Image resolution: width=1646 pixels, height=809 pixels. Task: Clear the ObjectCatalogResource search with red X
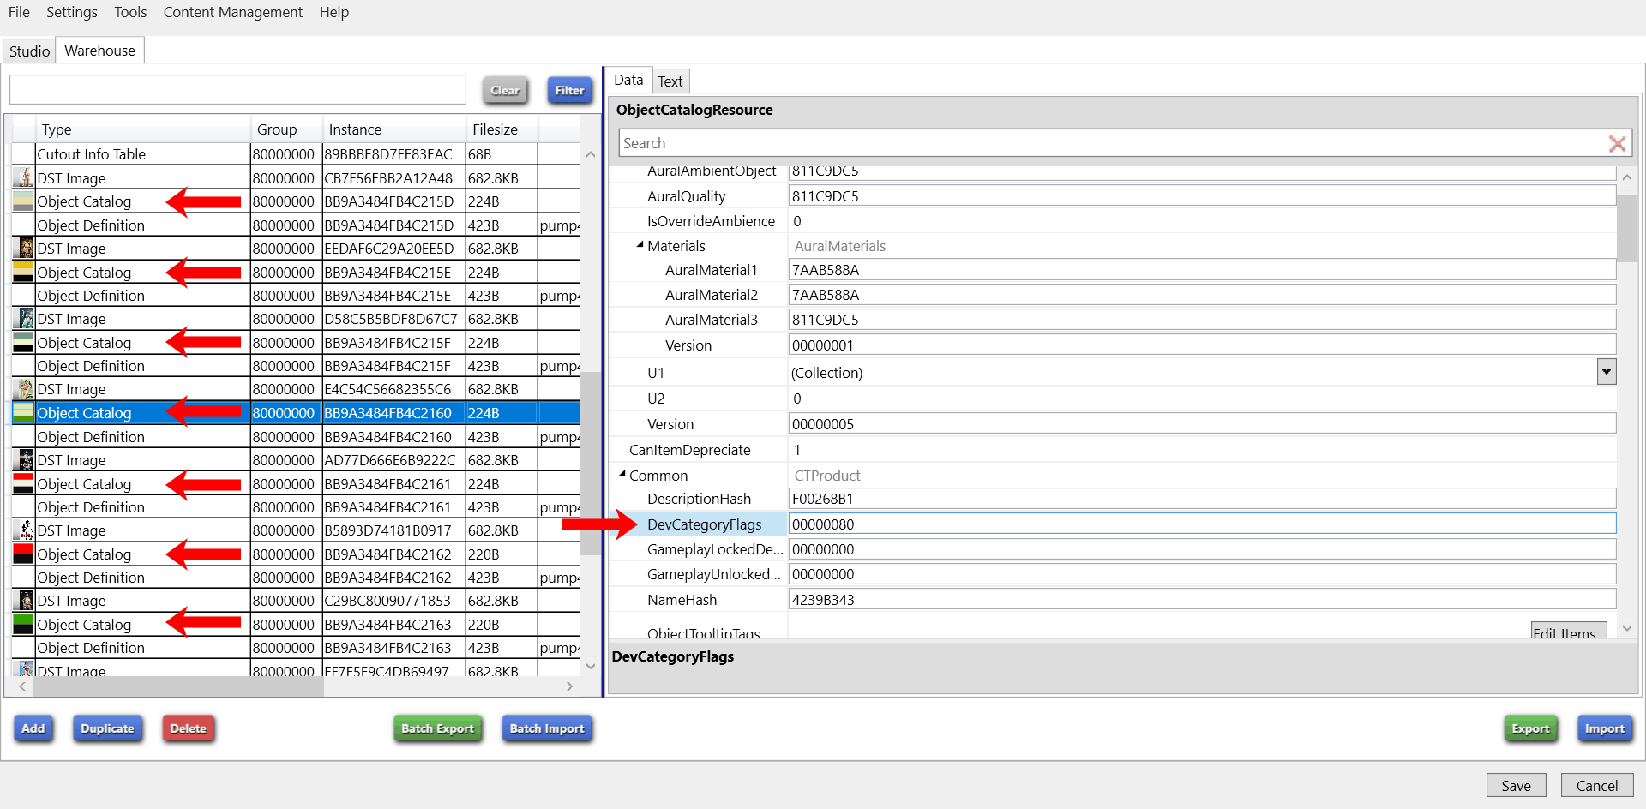1617,143
